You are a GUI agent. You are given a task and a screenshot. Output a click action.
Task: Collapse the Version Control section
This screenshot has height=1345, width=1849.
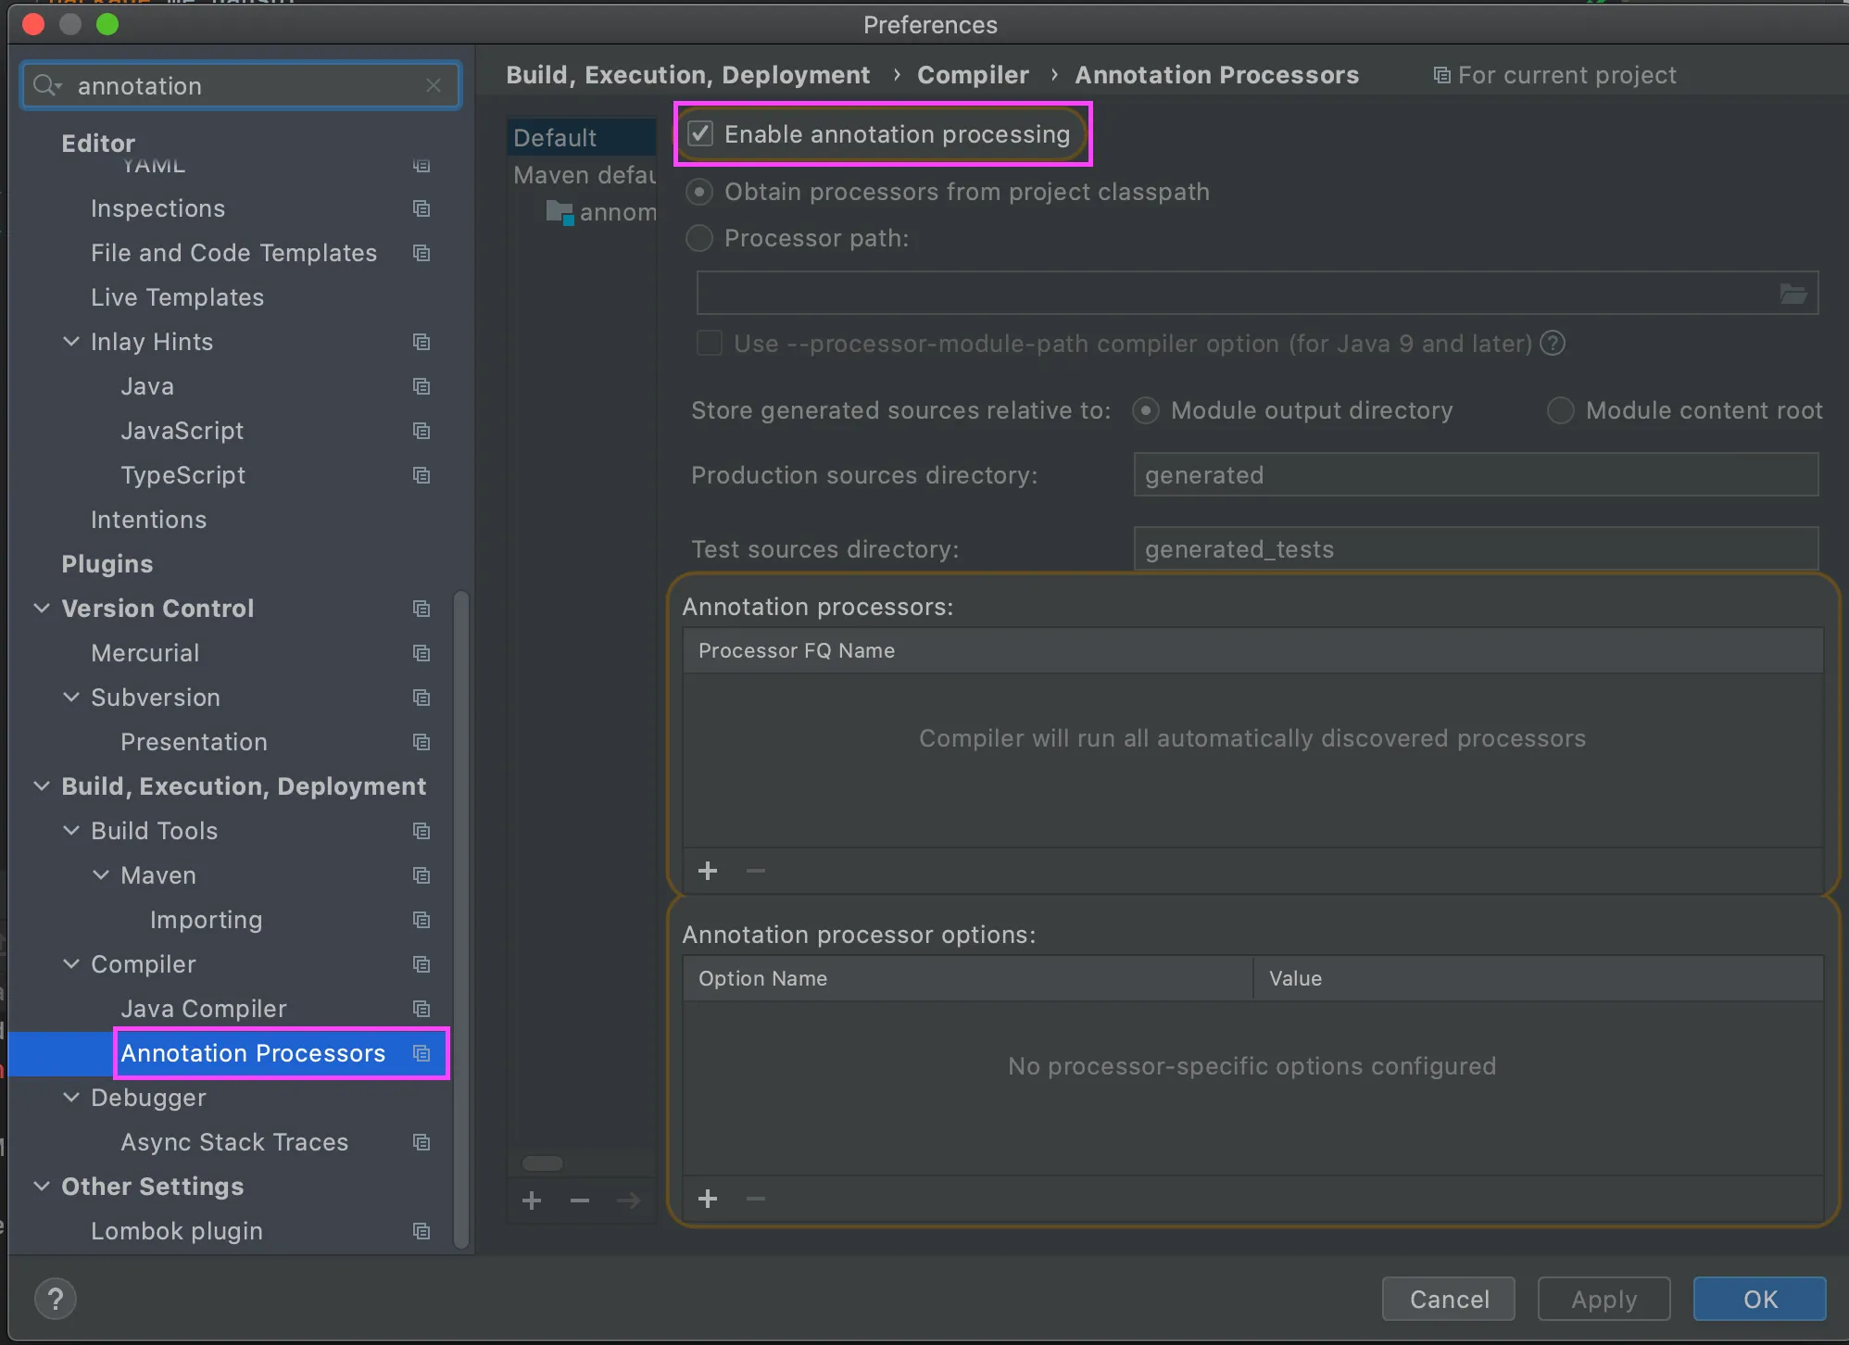tap(42, 608)
